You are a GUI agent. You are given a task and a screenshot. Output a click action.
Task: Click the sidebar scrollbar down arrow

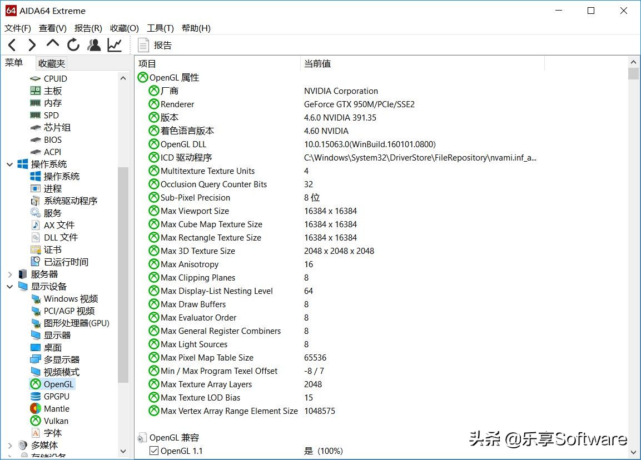coord(123,451)
